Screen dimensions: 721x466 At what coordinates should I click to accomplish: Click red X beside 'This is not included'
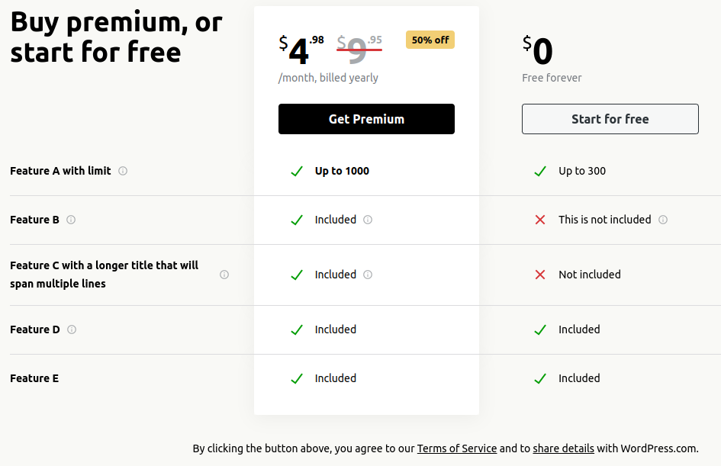(x=540, y=220)
